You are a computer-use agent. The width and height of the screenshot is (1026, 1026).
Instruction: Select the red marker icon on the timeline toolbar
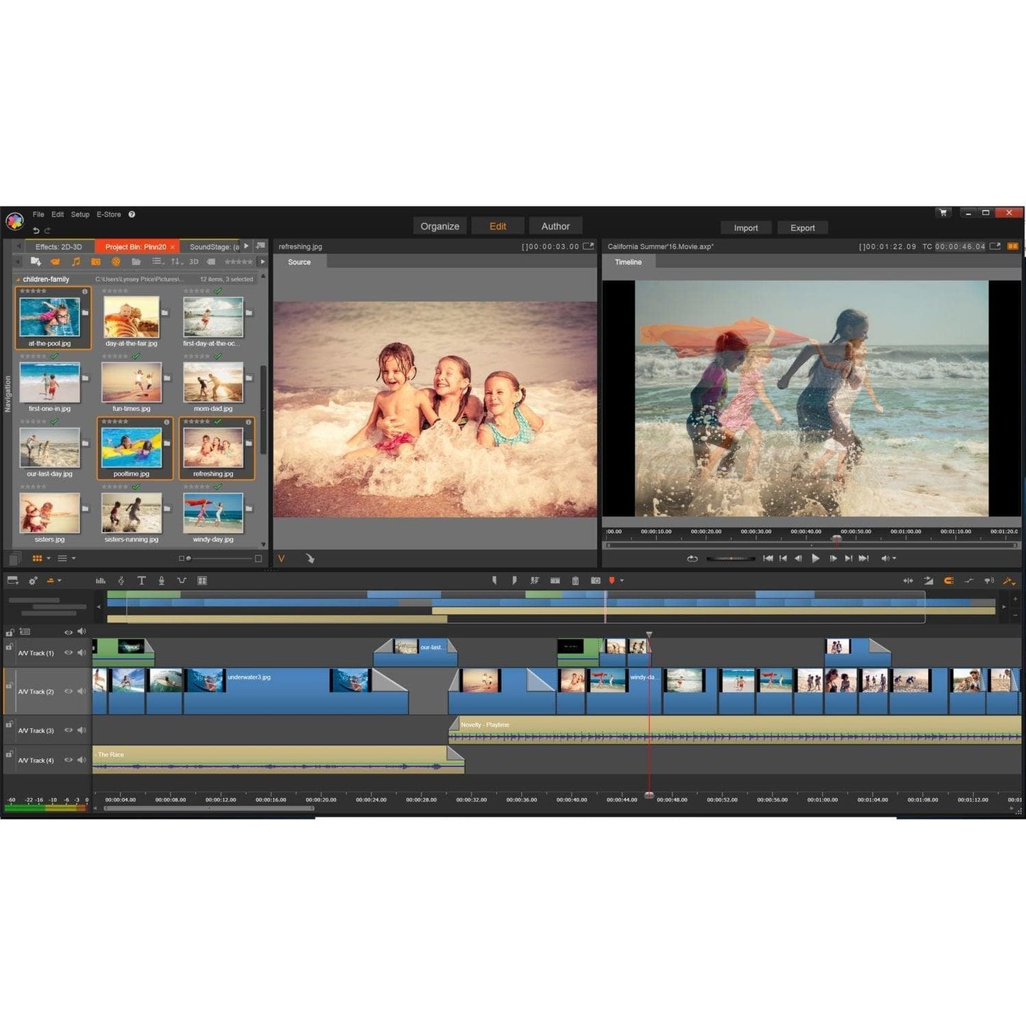click(x=612, y=581)
